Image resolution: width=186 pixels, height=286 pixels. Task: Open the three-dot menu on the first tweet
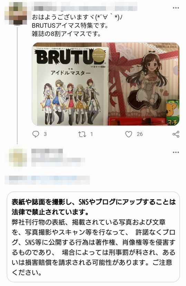coord(176,8)
